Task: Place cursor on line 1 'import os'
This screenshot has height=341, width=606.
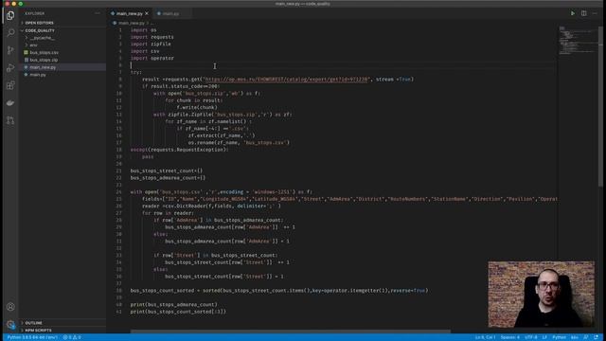Action: pos(143,29)
